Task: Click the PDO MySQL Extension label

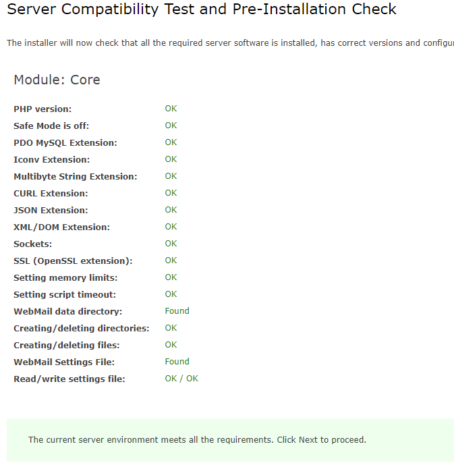Action: 65,142
